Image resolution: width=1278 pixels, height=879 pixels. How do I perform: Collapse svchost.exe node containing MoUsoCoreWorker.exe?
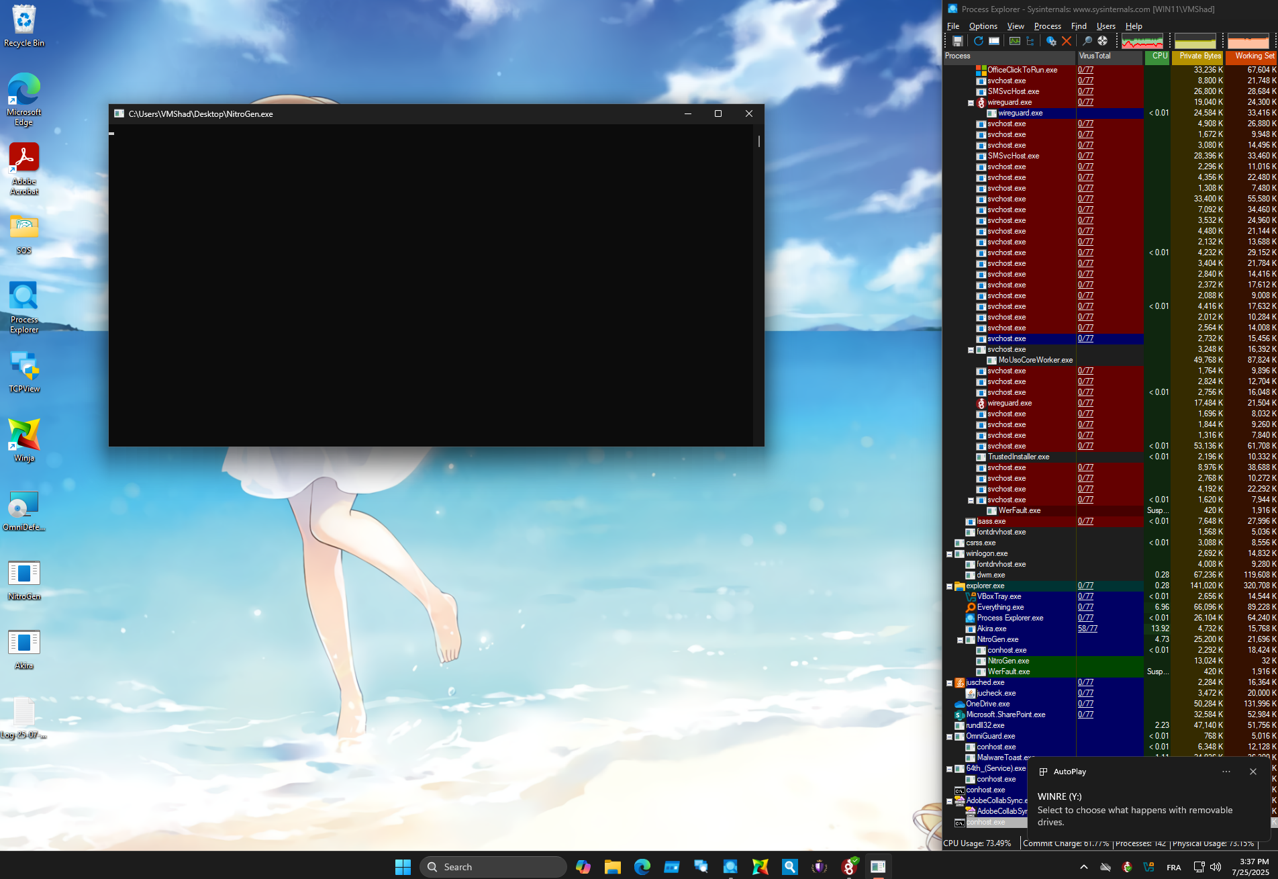click(x=971, y=350)
